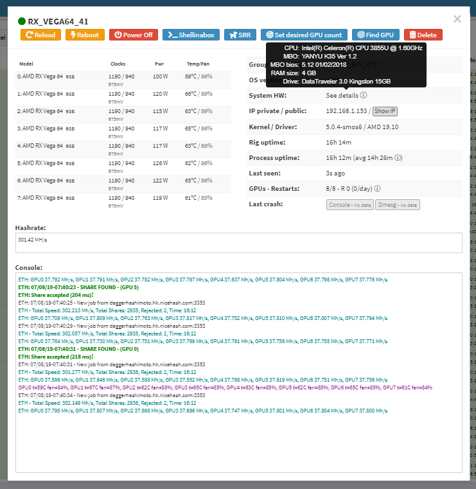
Task: Click console line Share accepted (218 ms)
Action: (x=56, y=357)
